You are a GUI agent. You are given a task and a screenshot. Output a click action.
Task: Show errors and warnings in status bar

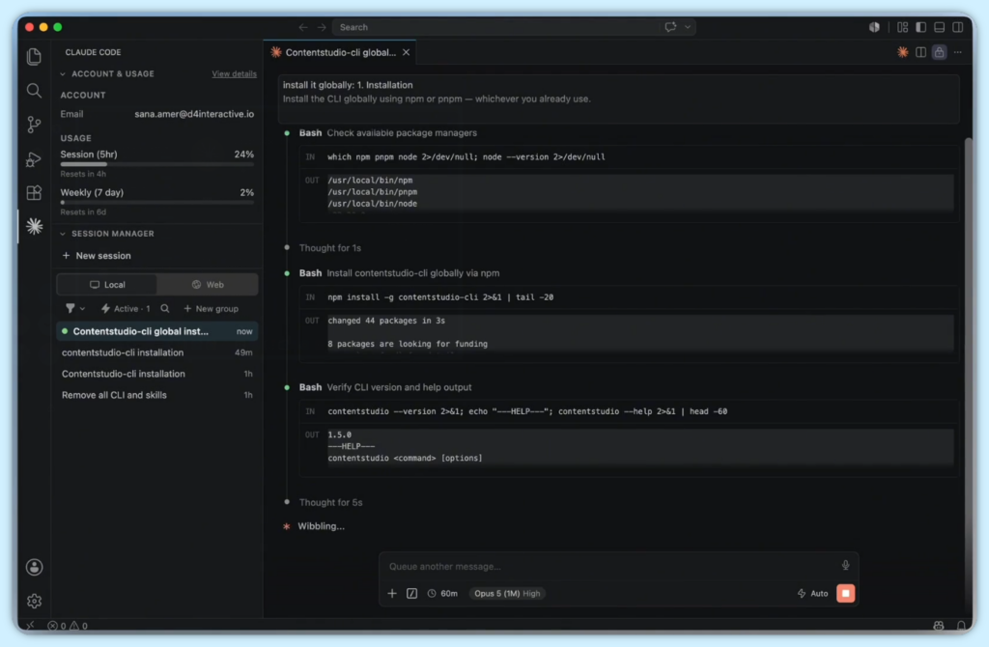[x=68, y=626]
